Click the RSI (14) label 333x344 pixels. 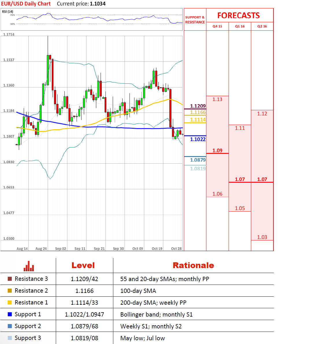tap(8, 12)
